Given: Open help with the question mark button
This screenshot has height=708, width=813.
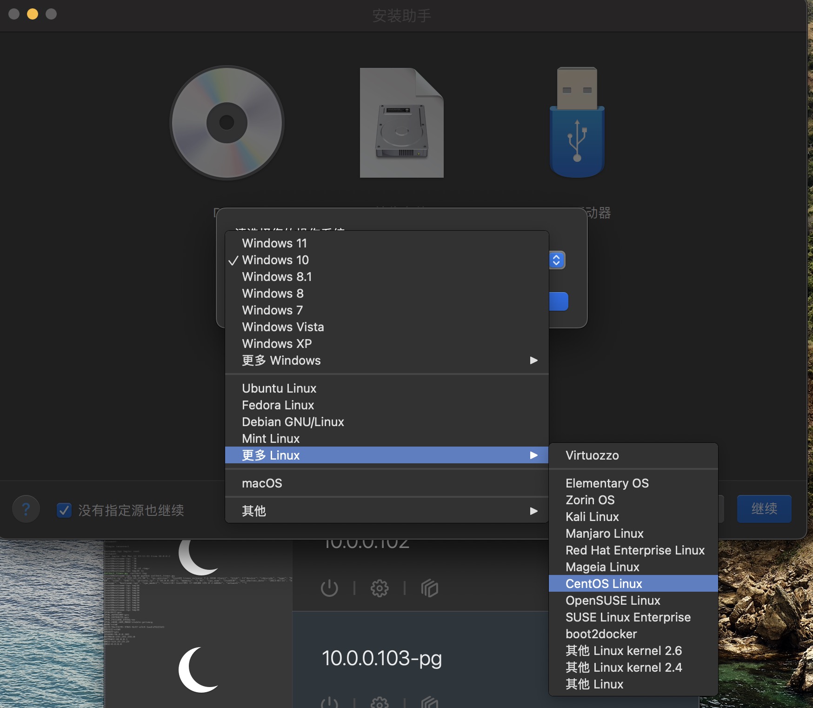Looking at the screenshot, I should (26, 509).
